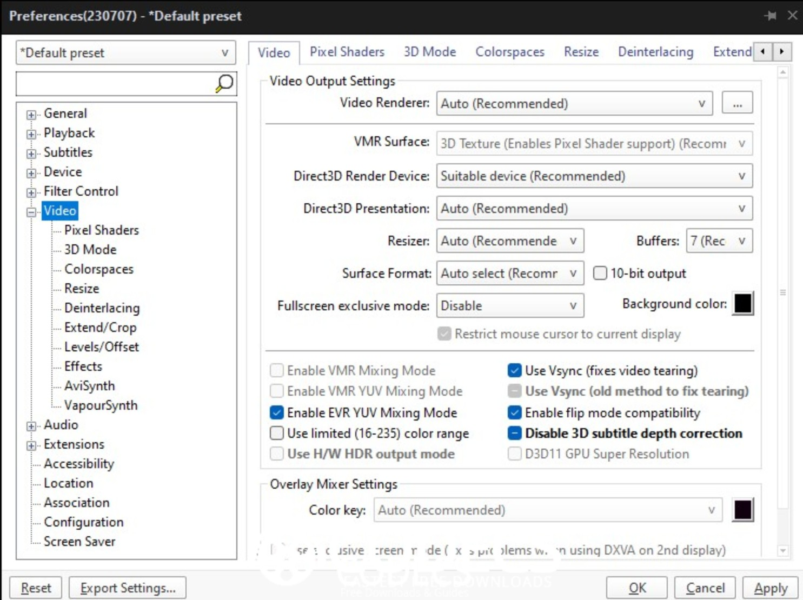Open the Direct3D Render Device dropdown
Screen dimensions: 803x600
[x=594, y=176]
